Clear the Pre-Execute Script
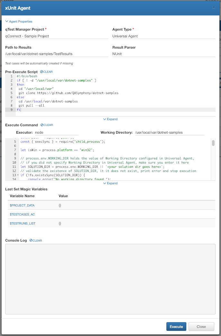The image size is (221, 336). [x=46, y=72]
